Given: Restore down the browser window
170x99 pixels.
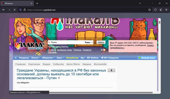Looking at the screenshot, I should click(x=160, y=3).
